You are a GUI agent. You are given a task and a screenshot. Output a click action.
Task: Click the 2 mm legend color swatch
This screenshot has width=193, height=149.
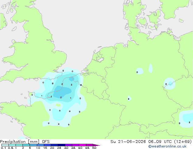(26, 145)
